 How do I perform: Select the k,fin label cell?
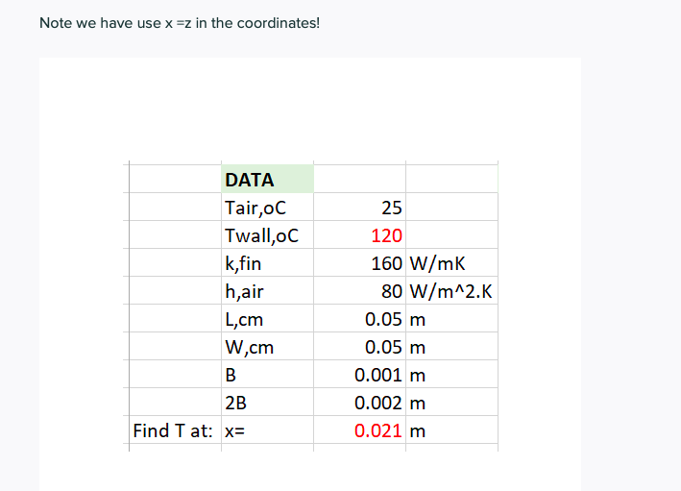click(x=268, y=262)
